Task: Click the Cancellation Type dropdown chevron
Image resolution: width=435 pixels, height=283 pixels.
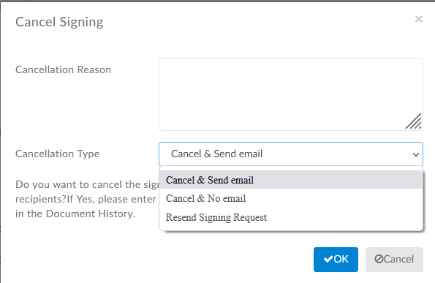Action: tap(415, 154)
